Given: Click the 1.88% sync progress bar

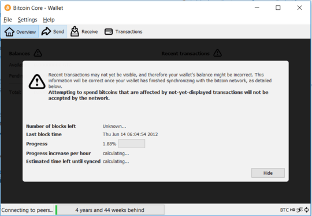Looking at the screenshot, I should click(132, 144).
